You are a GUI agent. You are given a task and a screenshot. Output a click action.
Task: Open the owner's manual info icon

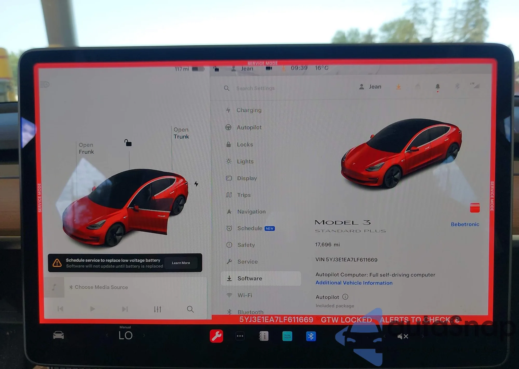[264, 336]
